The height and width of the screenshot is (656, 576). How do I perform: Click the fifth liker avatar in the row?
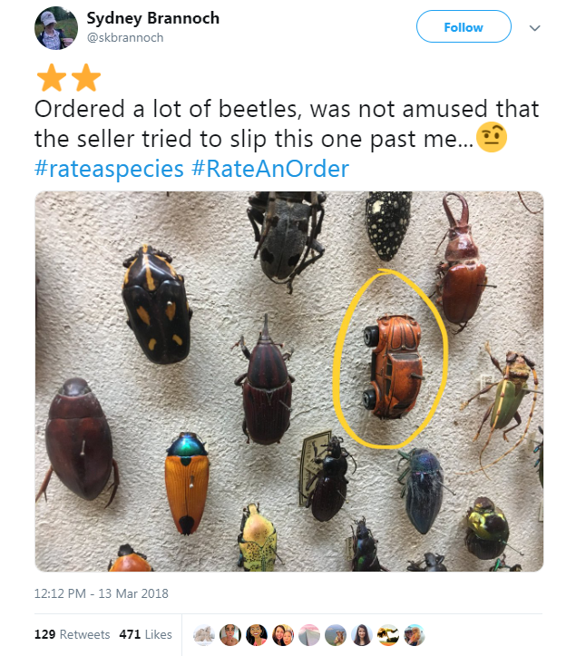pos(308,634)
